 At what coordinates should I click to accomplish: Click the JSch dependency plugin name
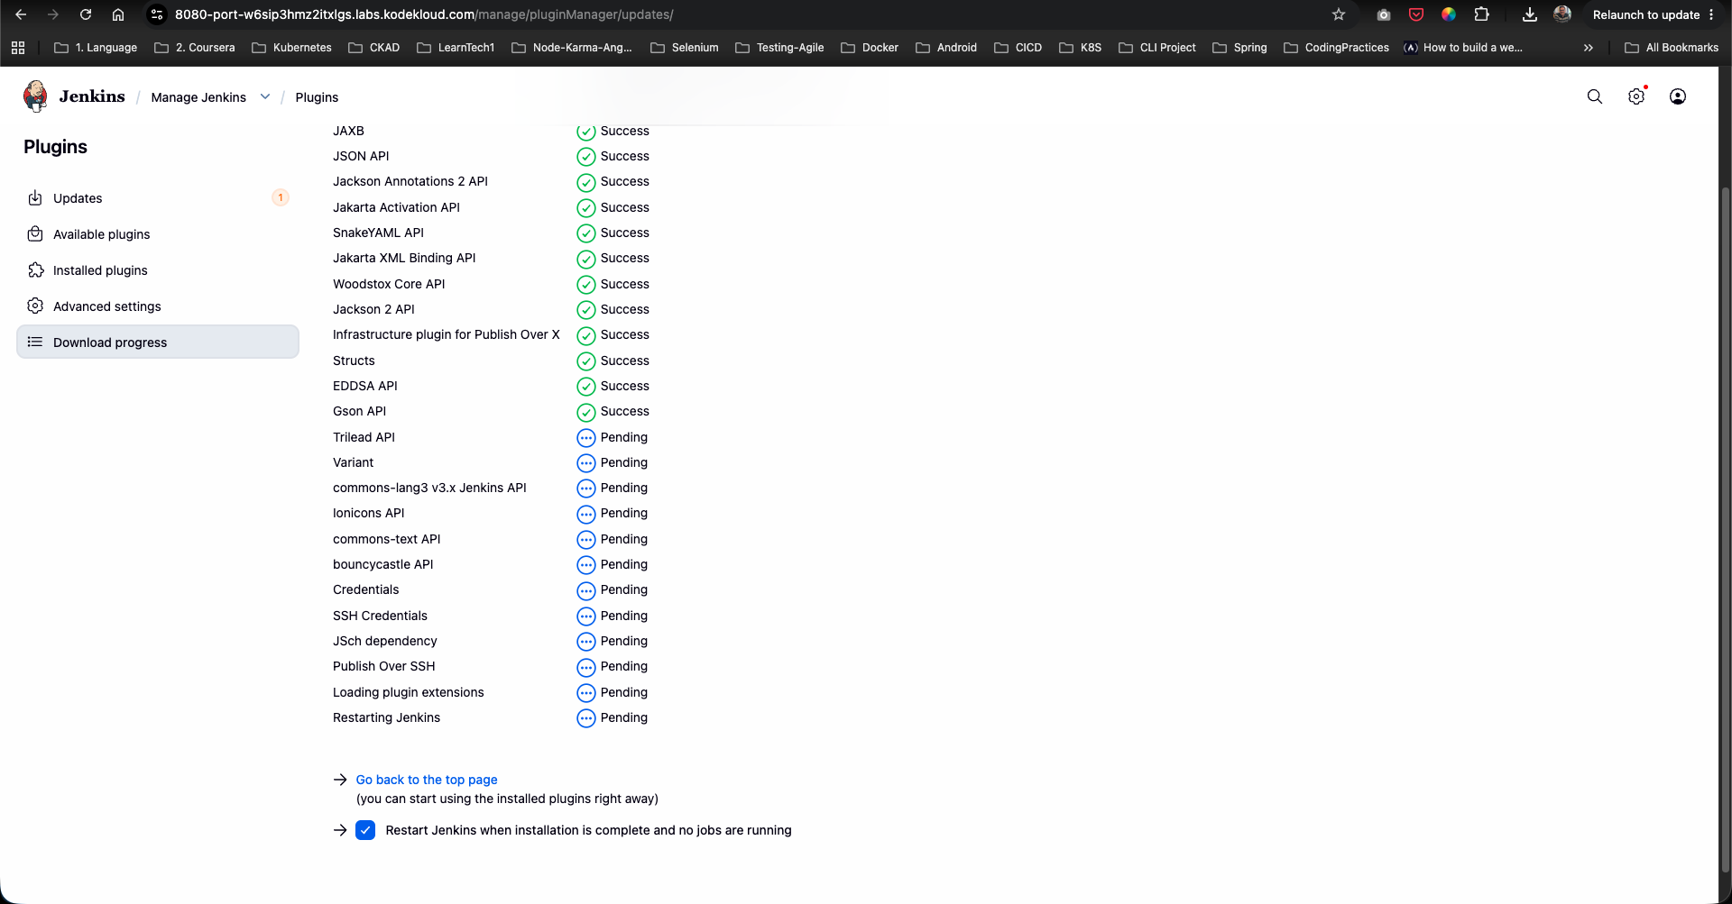pos(385,641)
